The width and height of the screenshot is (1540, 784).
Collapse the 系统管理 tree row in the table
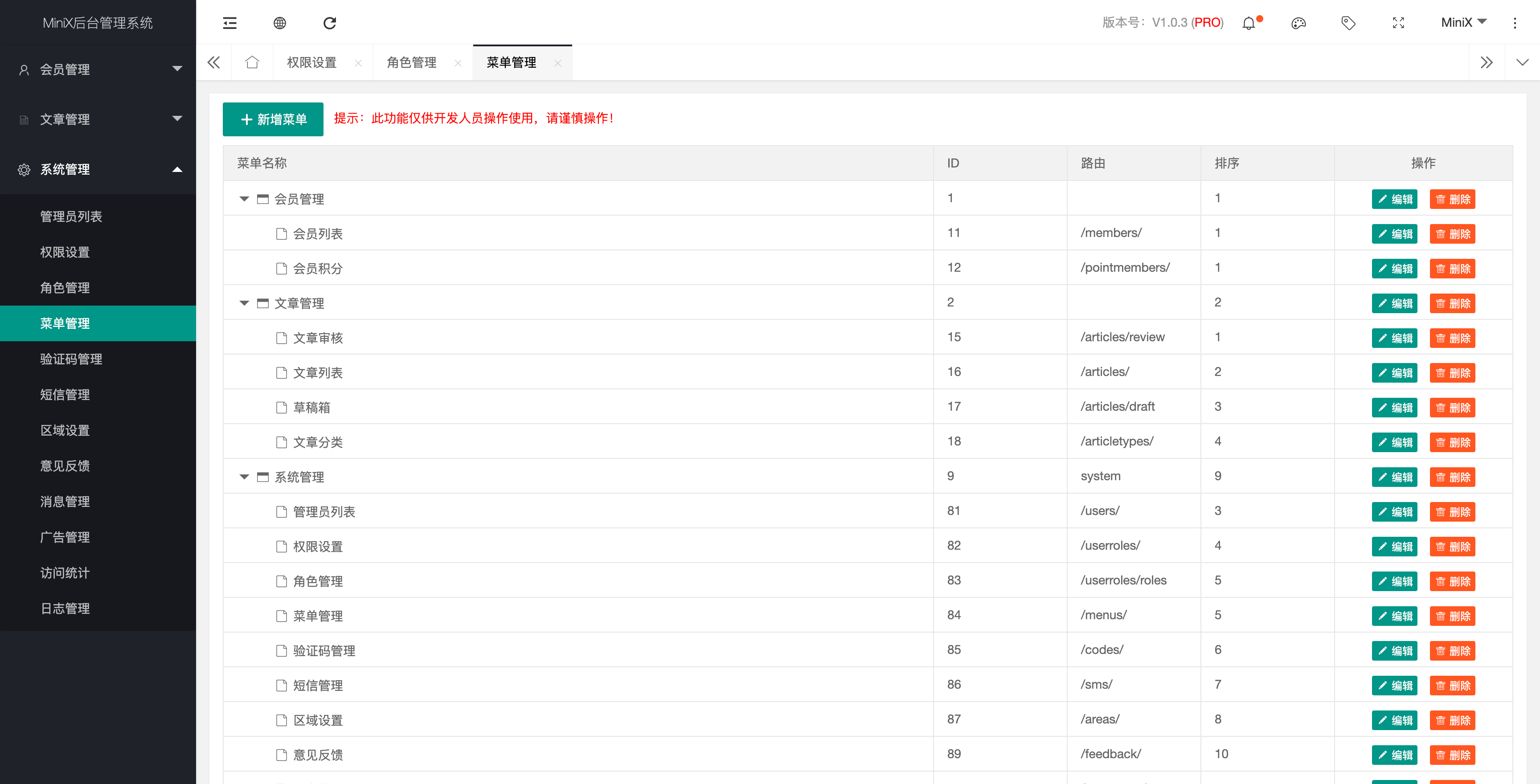tap(244, 477)
